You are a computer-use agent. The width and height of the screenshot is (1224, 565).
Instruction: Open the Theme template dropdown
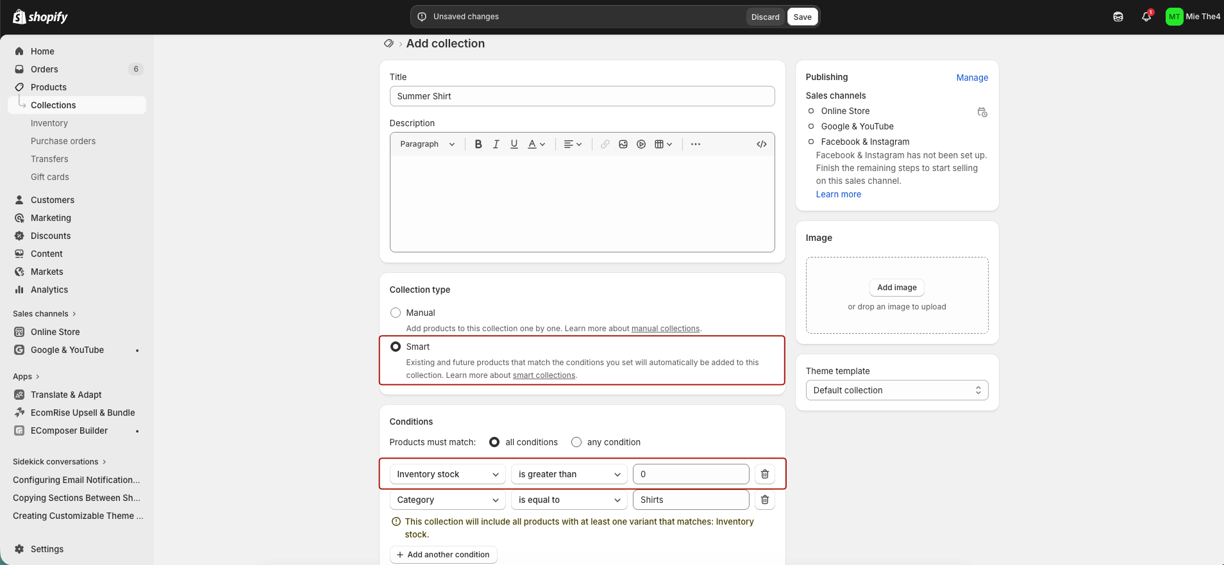coord(896,390)
